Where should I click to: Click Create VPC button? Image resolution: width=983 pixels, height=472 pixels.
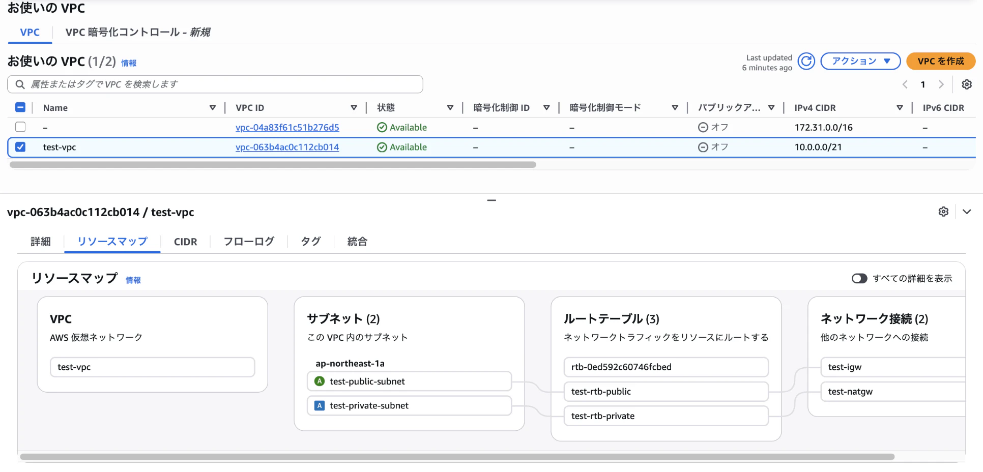pyautogui.click(x=941, y=61)
